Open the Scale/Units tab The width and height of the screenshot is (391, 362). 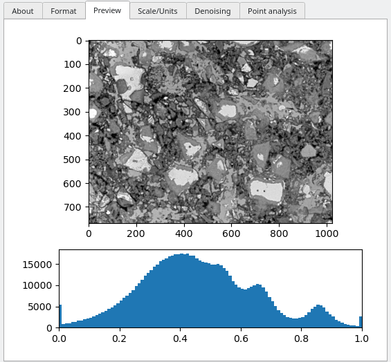(x=158, y=11)
